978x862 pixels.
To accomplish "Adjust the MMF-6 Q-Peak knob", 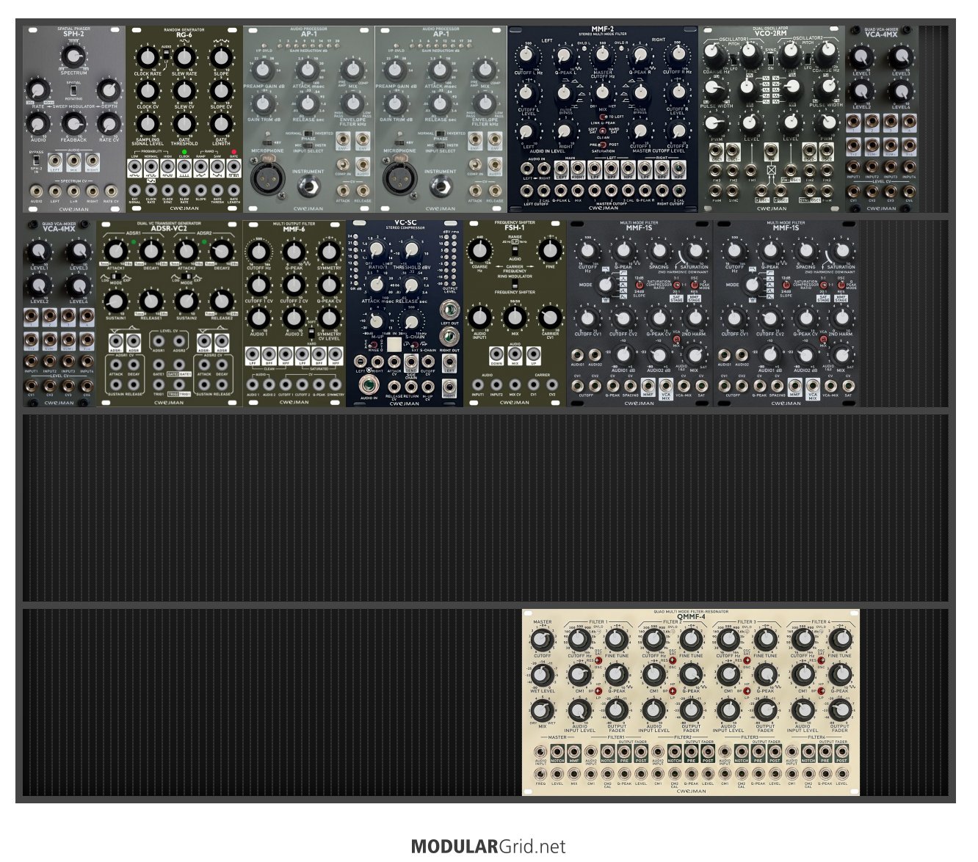I will click(x=294, y=252).
